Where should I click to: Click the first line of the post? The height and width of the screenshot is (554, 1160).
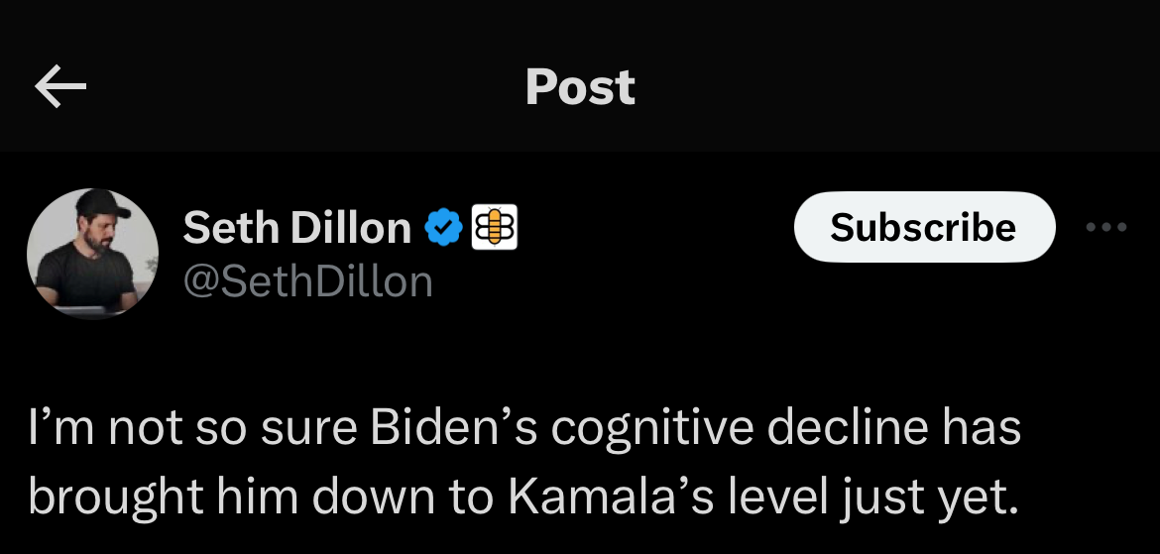click(x=523, y=428)
